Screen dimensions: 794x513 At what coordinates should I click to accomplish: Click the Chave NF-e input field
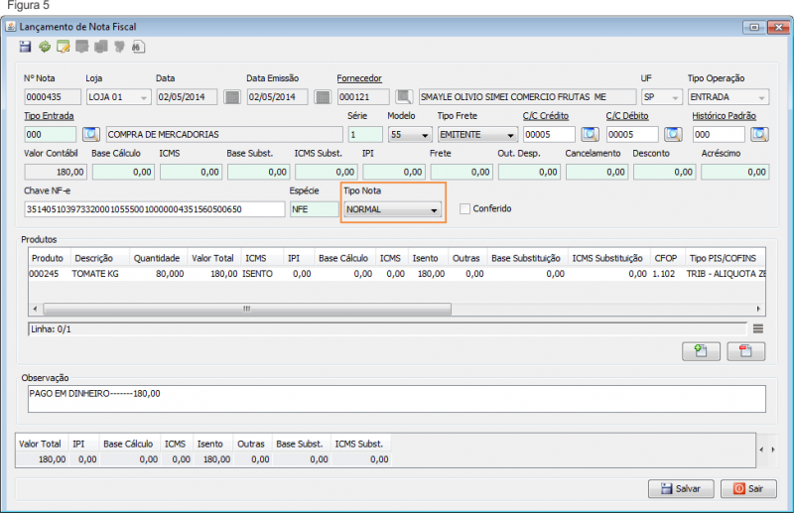[x=155, y=209]
